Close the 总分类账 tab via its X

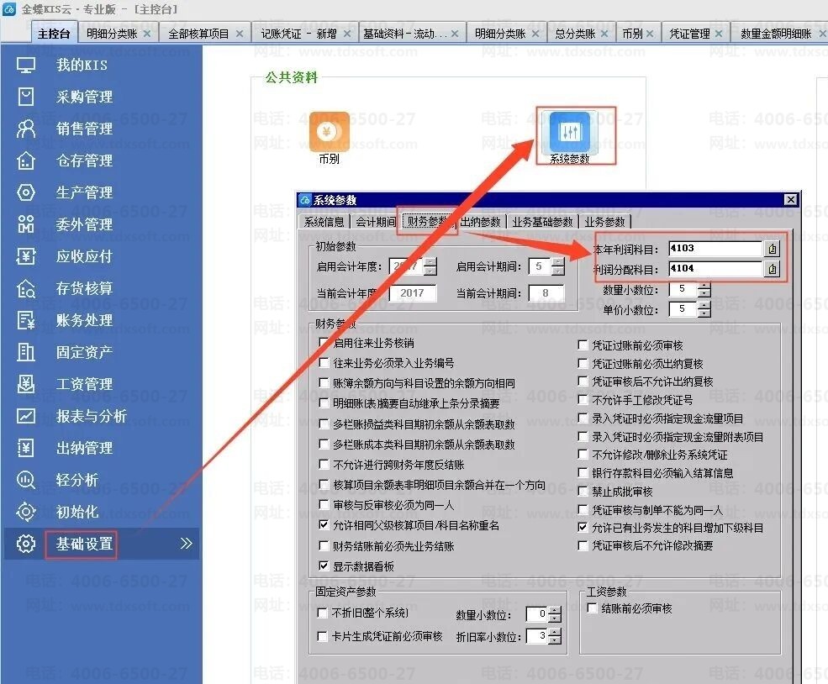(604, 34)
